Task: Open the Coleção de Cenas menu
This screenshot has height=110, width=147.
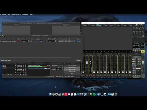Action: click(x=16, y=15)
